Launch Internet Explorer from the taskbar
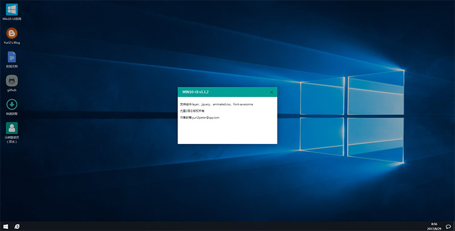455x231 pixels. click(18, 226)
